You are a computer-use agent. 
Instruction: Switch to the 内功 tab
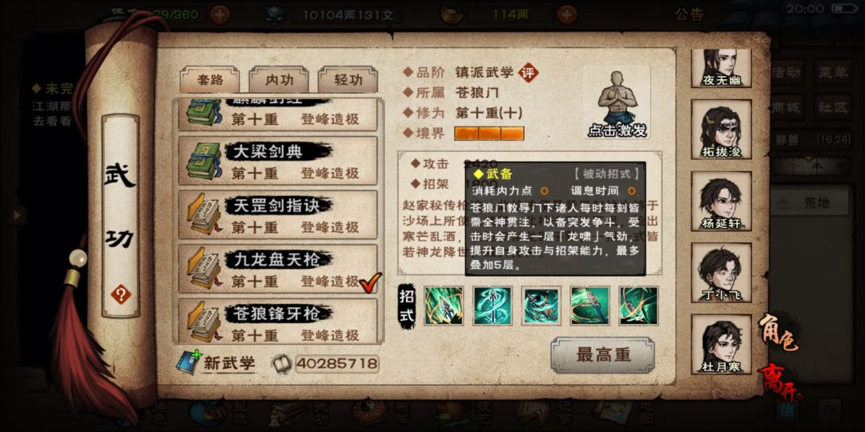tap(280, 80)
